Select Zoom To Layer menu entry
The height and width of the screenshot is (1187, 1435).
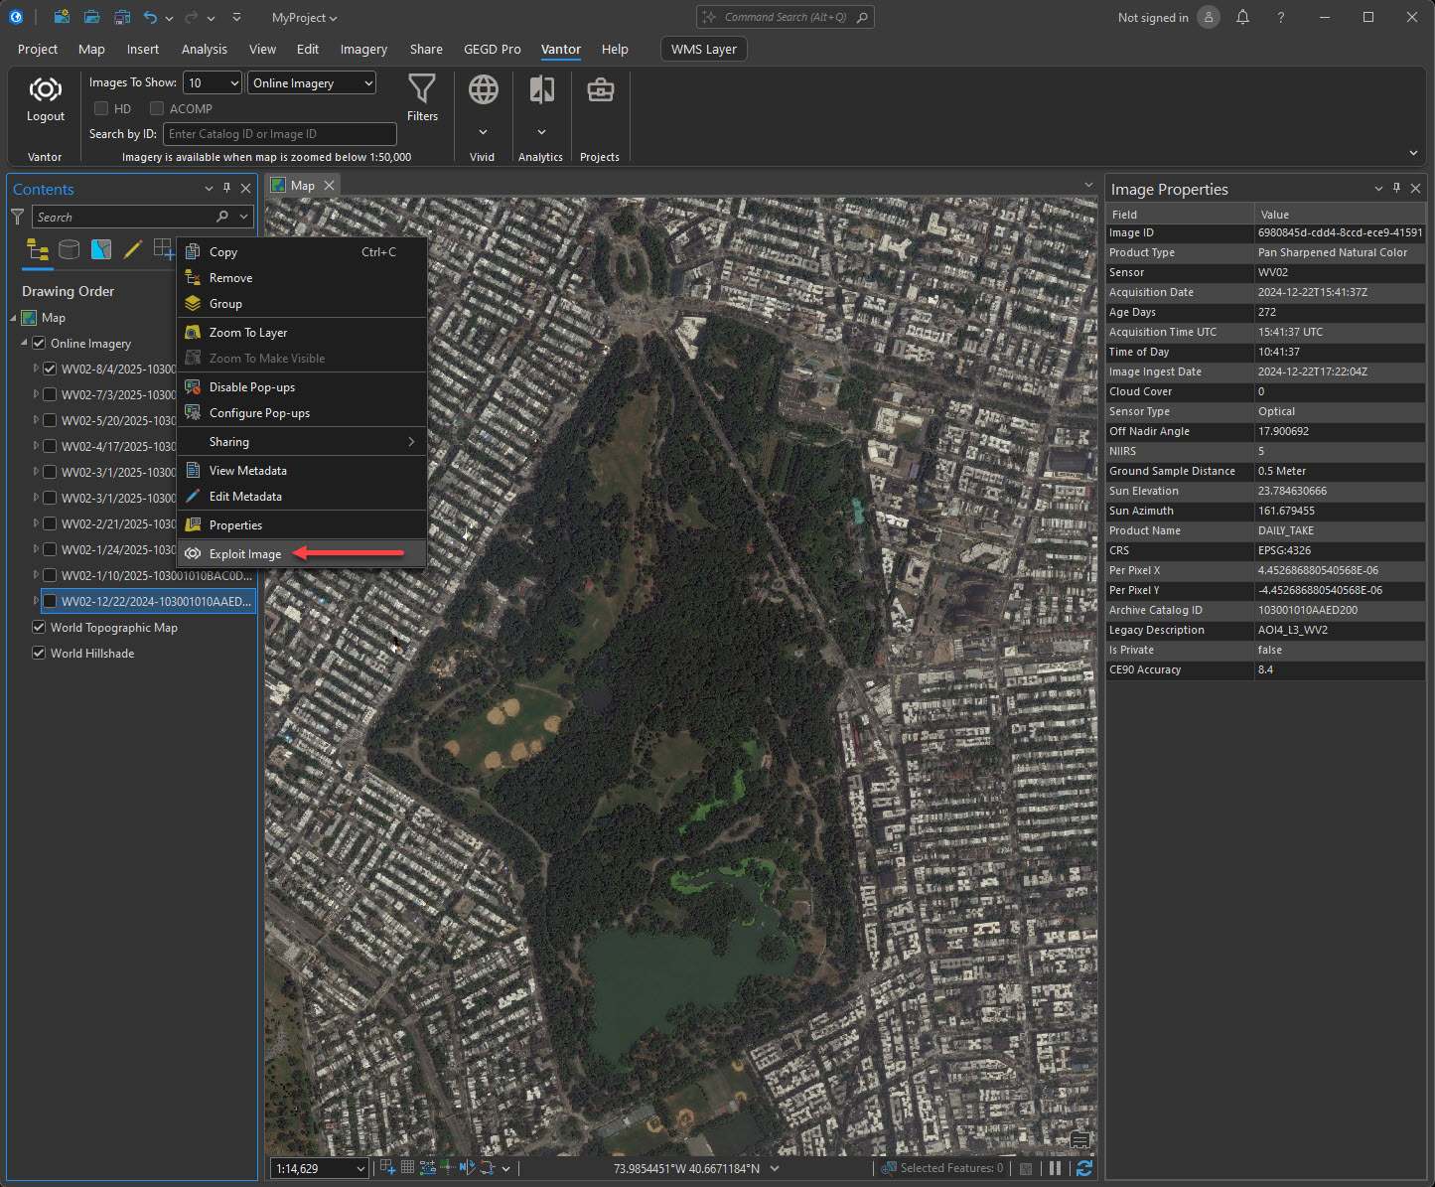248,333
